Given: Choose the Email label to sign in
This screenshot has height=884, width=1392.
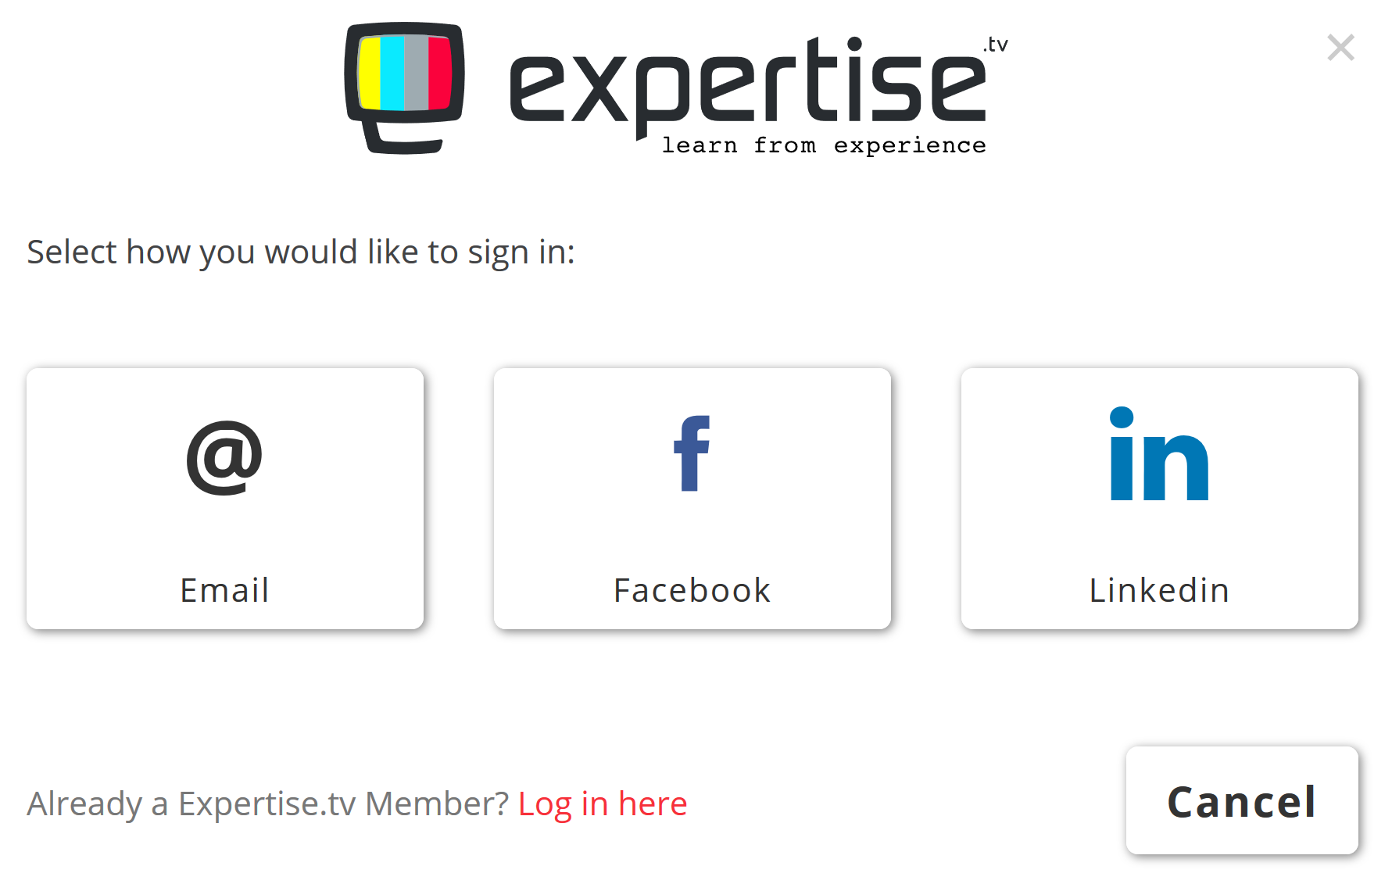Looking at the screenshot, I should 224,590.
